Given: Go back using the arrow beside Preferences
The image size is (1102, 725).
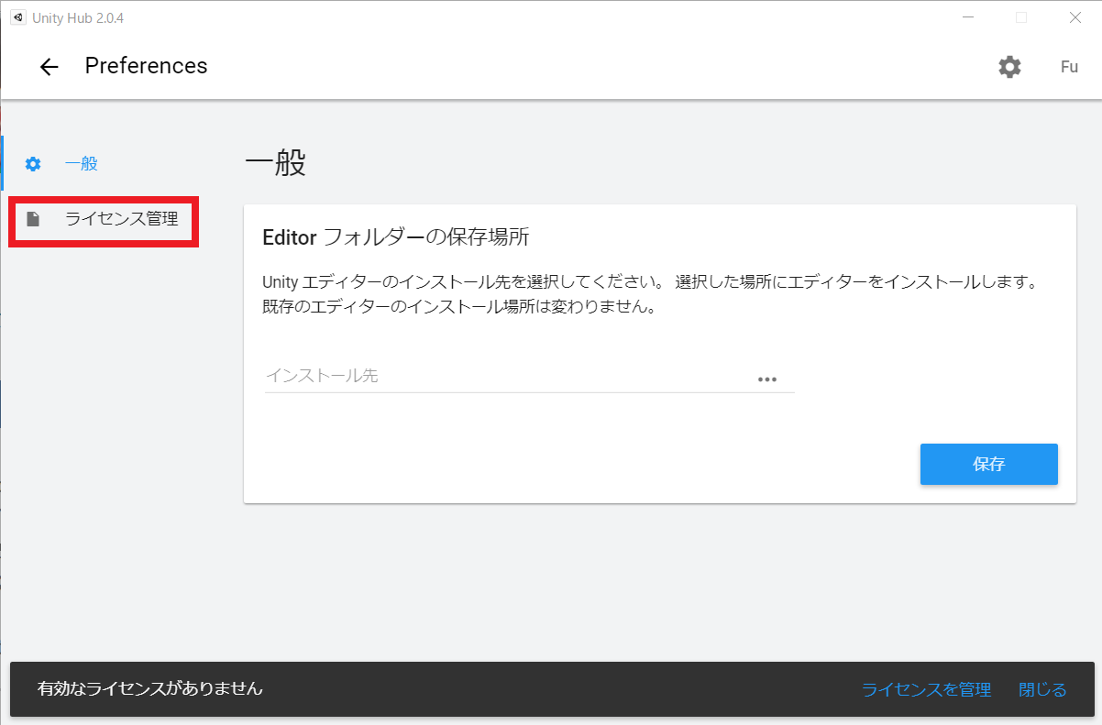Looking at the screenshot, I should click(x=49, y=67).
